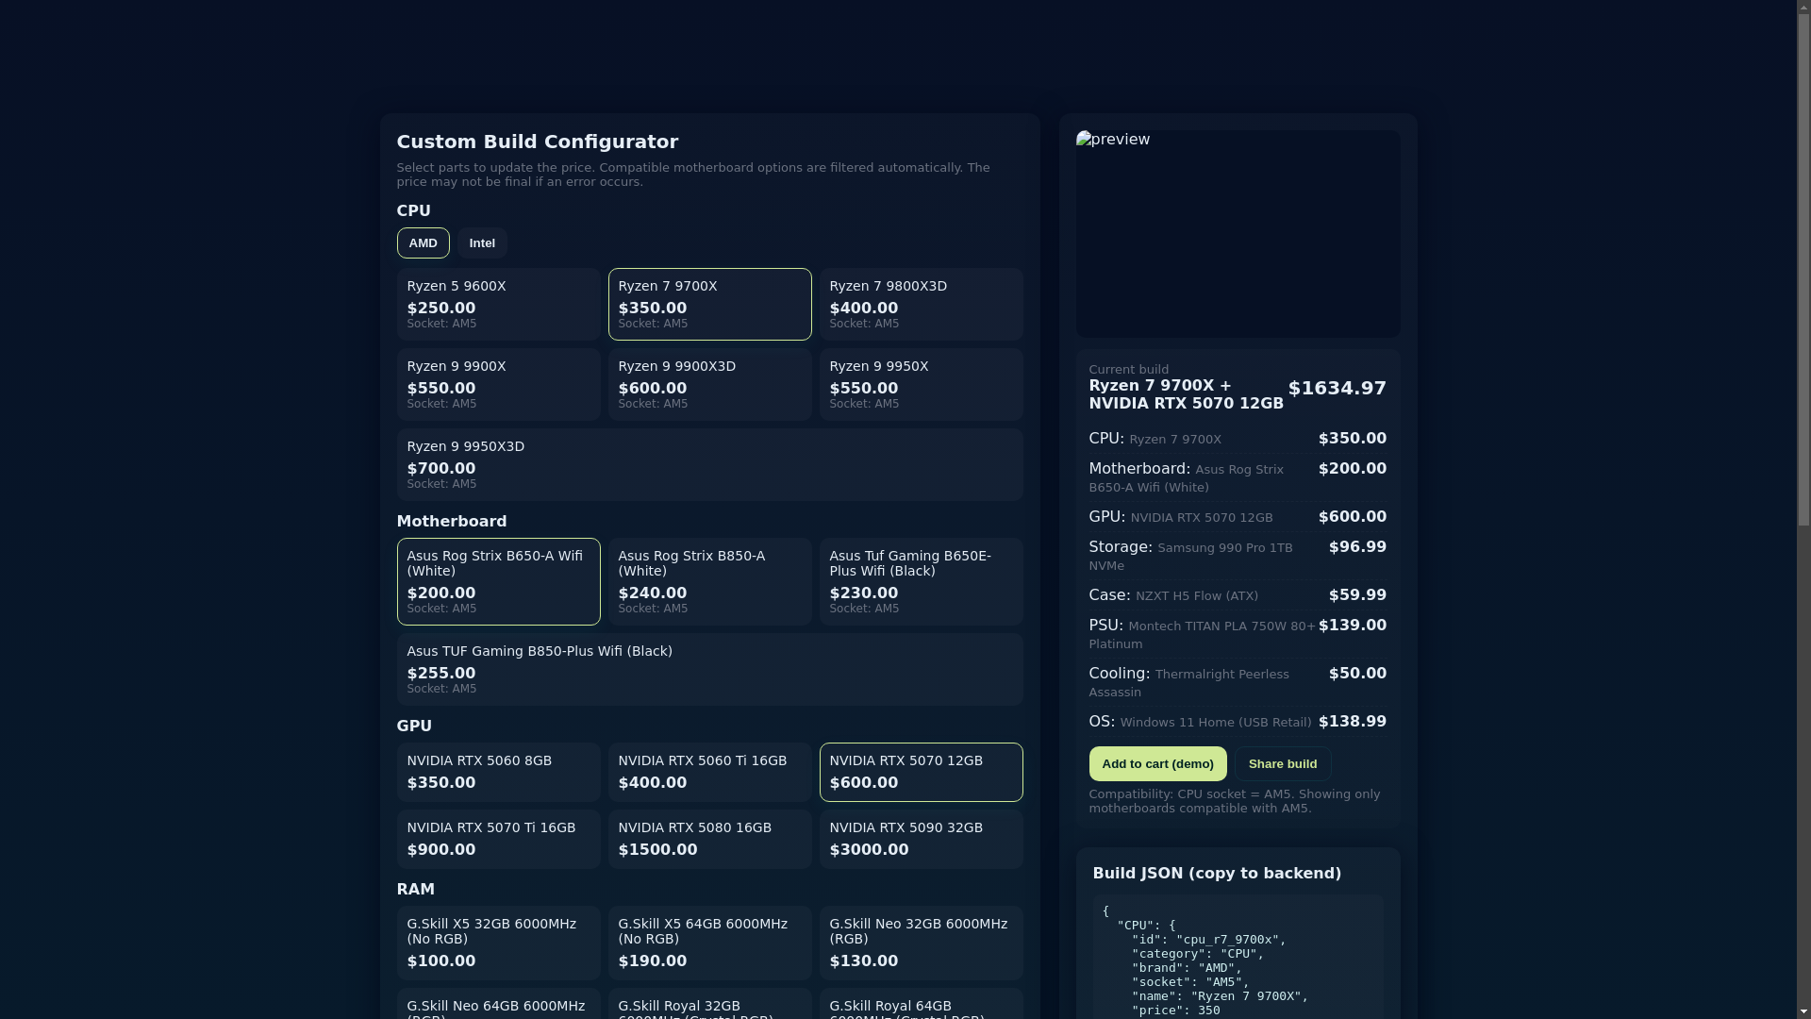Click the OS Windows 11 Home row

coord(1238,722)
